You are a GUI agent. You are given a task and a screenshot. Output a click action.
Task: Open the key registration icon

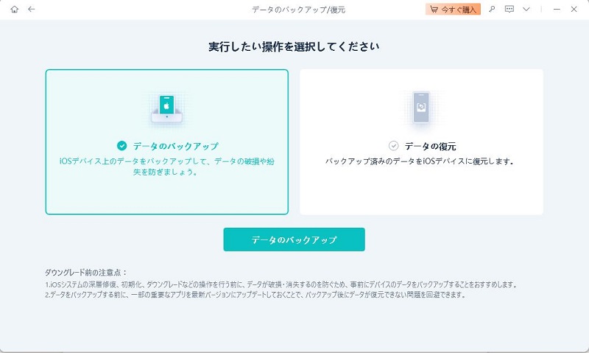(492, 10)
